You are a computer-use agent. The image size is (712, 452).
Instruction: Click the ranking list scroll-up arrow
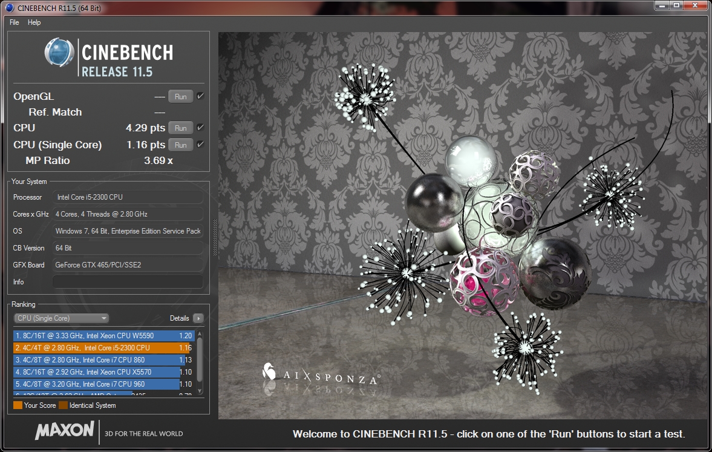click(200, 334)
